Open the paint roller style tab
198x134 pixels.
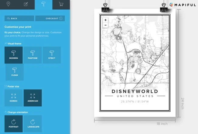44,4
